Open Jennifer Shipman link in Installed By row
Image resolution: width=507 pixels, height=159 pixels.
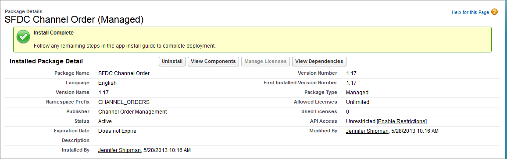tap(119, 150)
